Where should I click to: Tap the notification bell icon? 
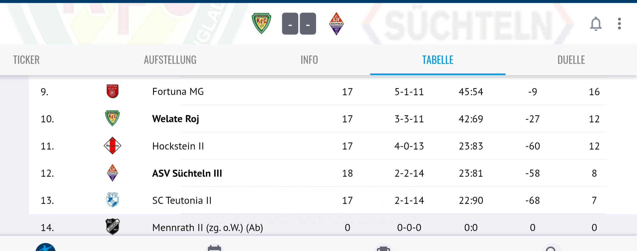click(x=596, y=24)
